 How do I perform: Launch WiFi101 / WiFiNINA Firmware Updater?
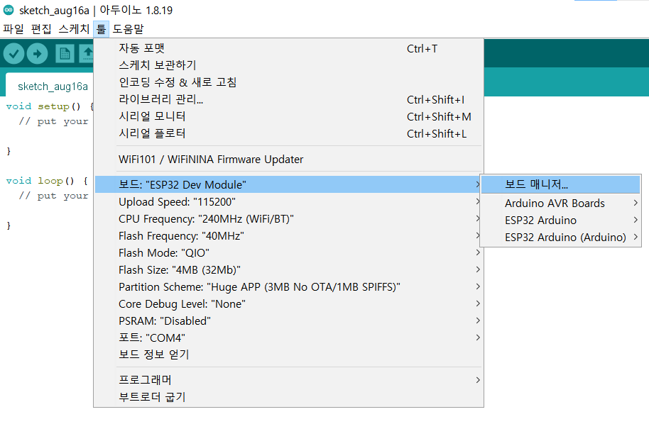point(289,159)
